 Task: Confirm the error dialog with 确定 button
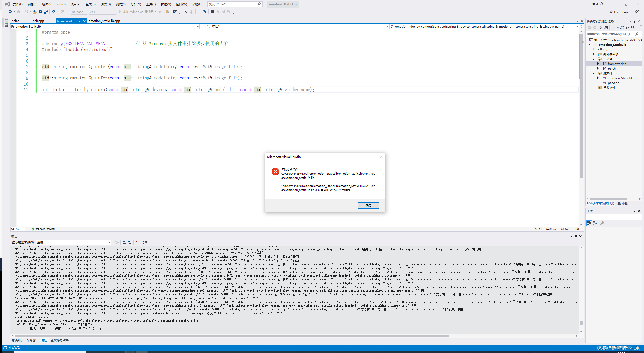coord(367,205)
